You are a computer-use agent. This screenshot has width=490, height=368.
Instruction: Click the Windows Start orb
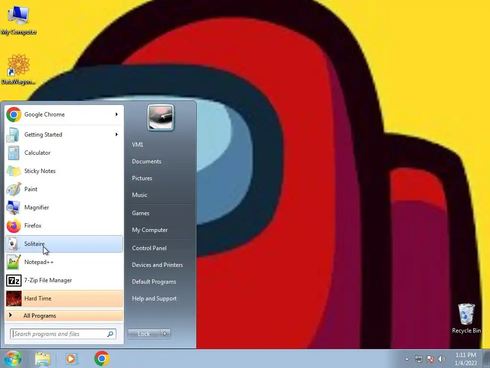pyautogui.click(x=12, y=358)
